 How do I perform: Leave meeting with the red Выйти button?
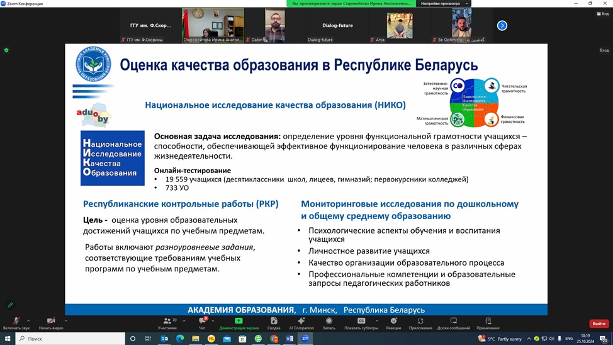coord(599,324)
